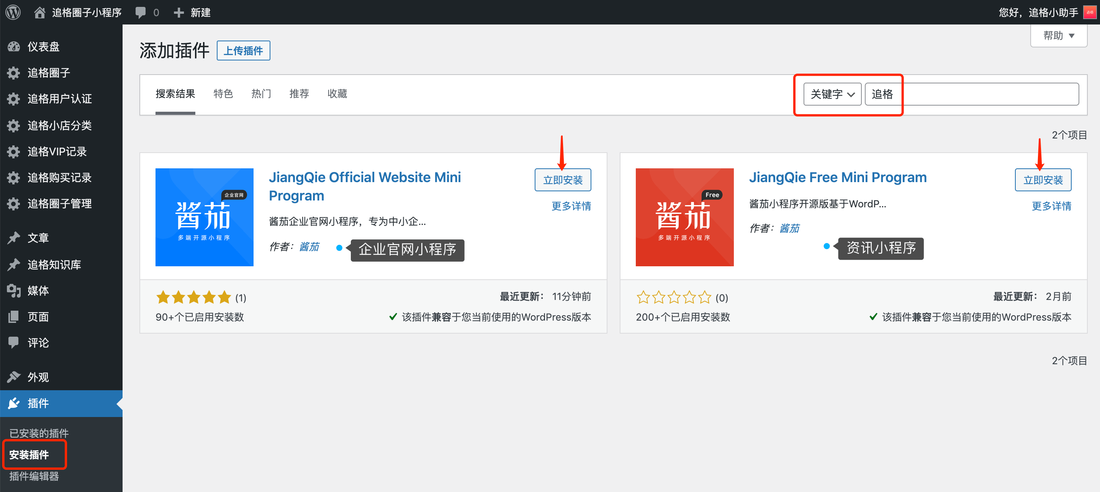This screenshot has width=1100, height=492.
Task: Click author 酱茄 on the Official Website plugin
Action: tap(309, 247)
